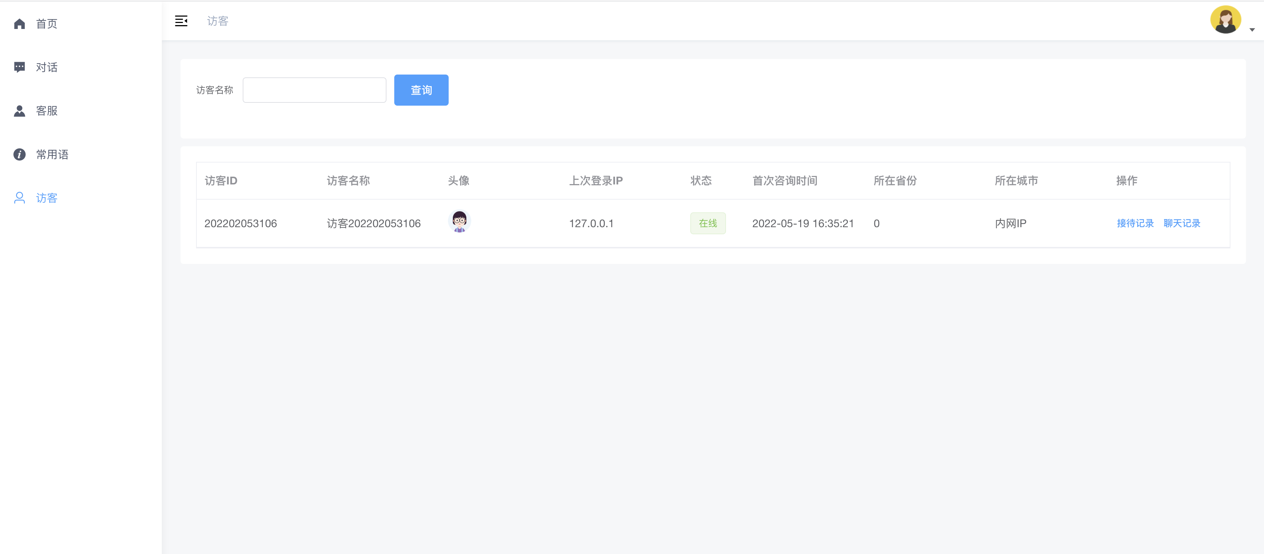Image resolution: width=1264 pixels, height=554 pixels.
Task: Click the home icon in sidebar
Action: tap(20, 24)
